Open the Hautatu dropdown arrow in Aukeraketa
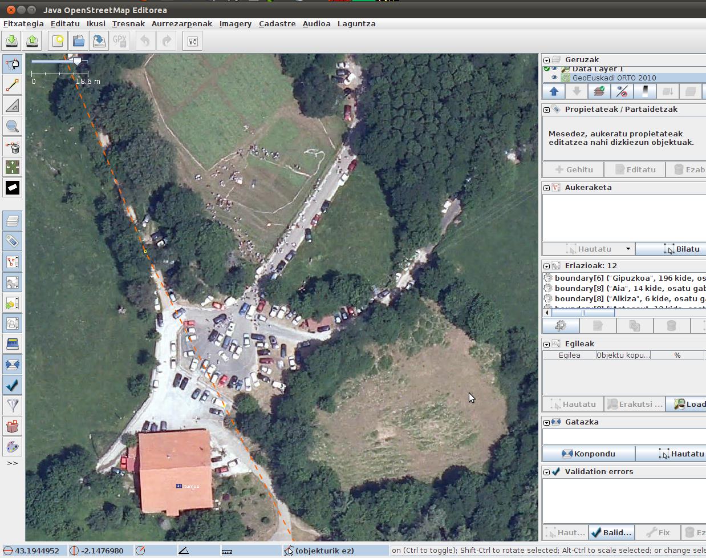 pyautogui.click(x=628, y=249)
